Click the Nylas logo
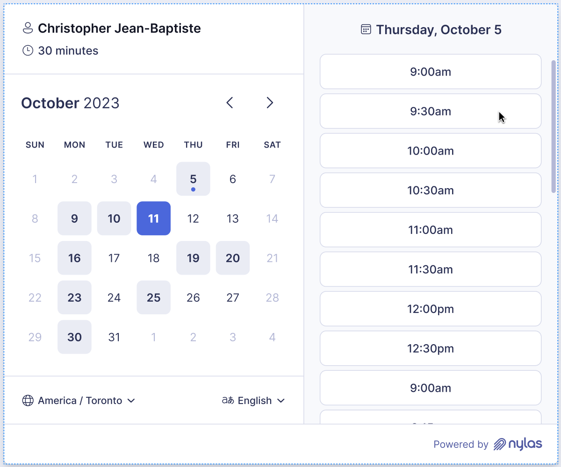 pos(518,444)
